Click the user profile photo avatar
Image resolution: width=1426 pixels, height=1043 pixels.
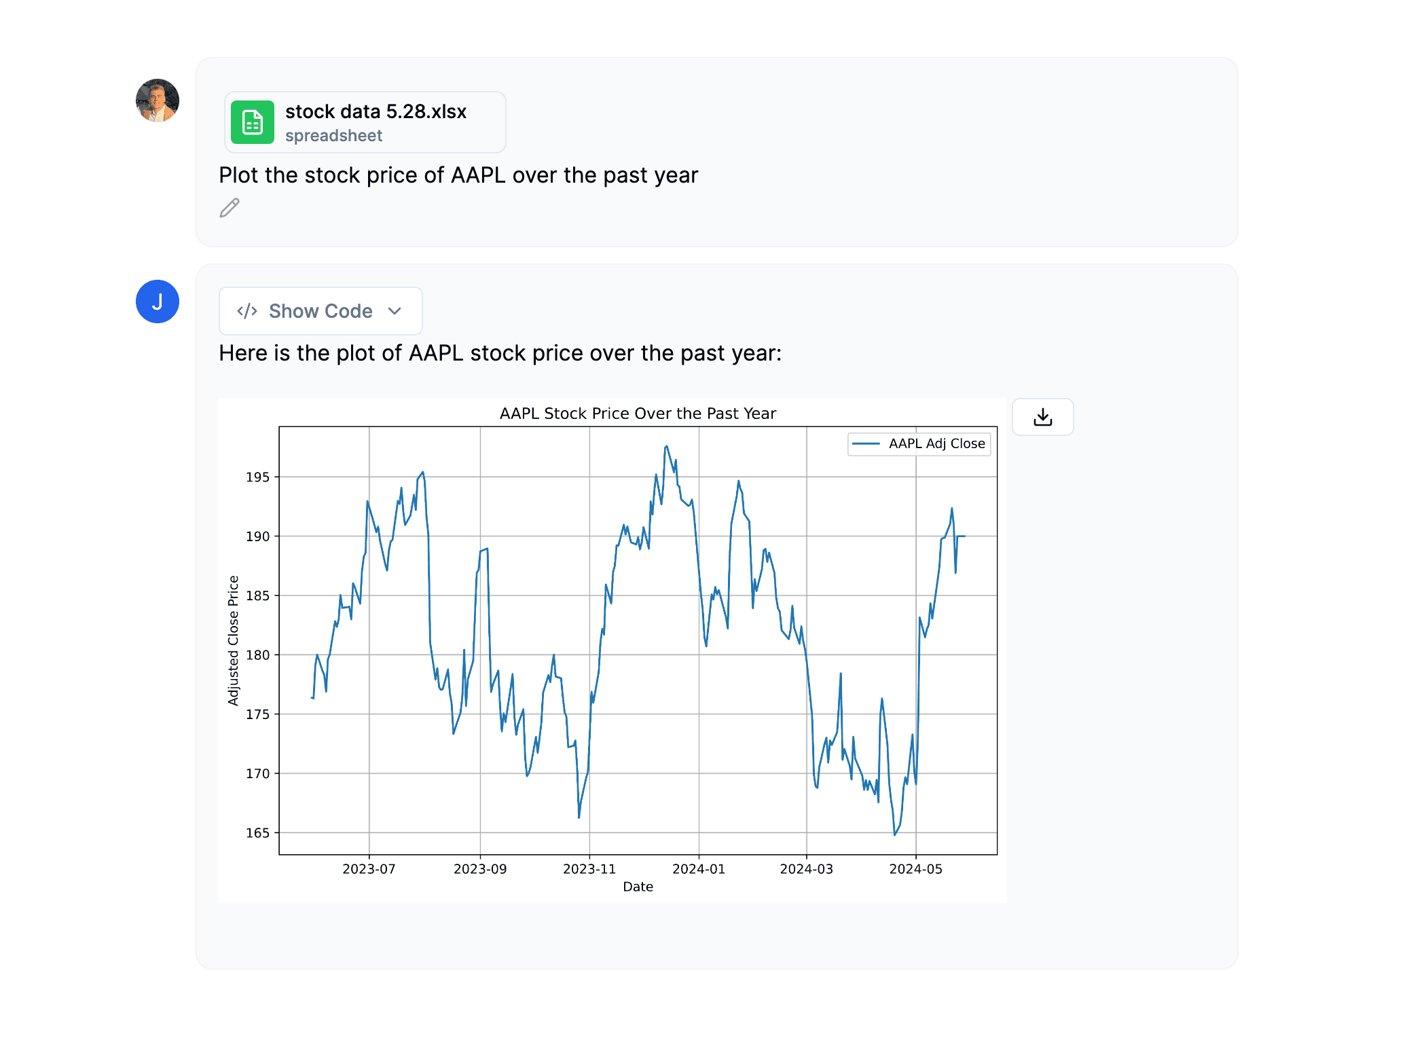(158, 100)
